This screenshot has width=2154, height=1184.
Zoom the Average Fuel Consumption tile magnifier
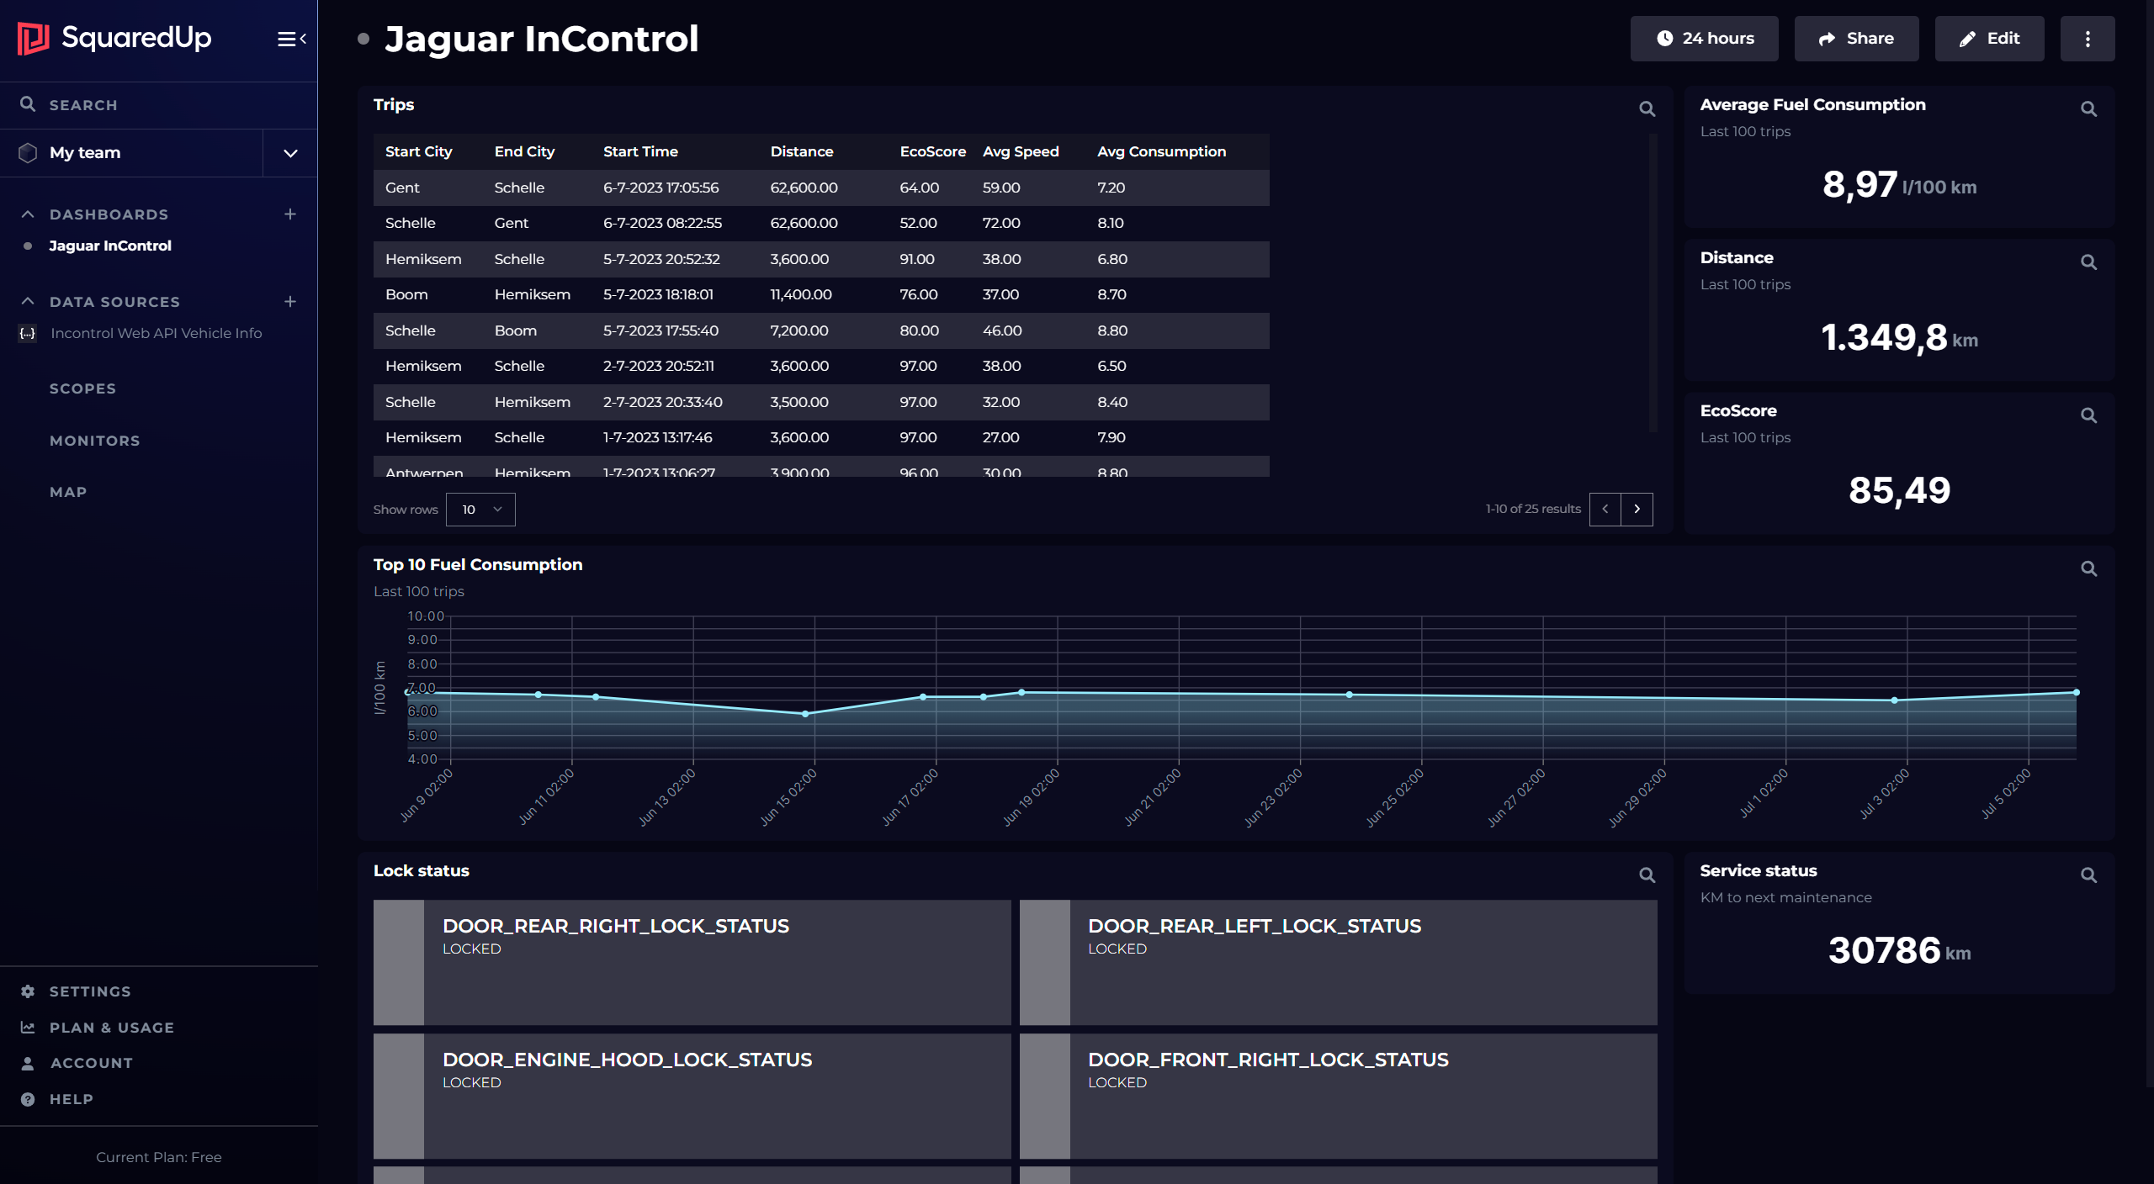coord(2090,108)
